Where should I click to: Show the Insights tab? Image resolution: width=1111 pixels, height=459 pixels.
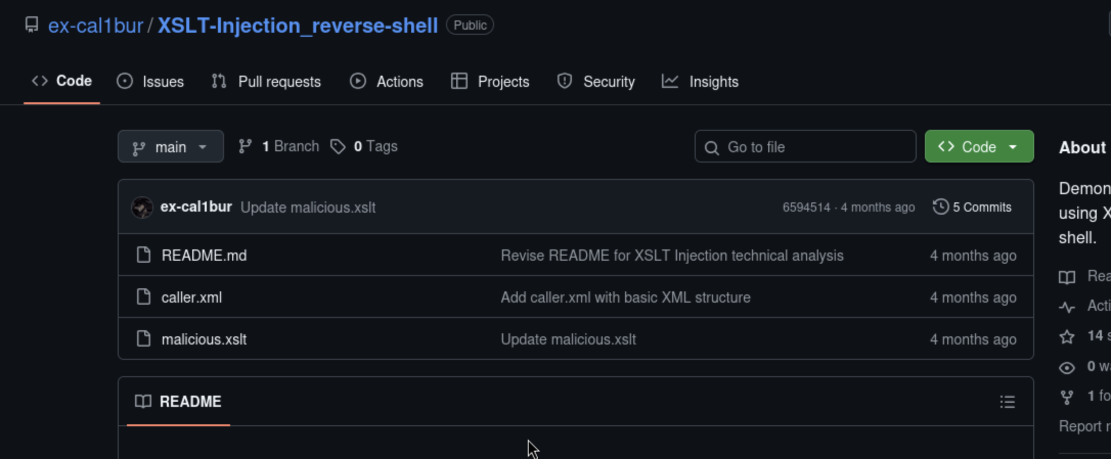[700, 81]
